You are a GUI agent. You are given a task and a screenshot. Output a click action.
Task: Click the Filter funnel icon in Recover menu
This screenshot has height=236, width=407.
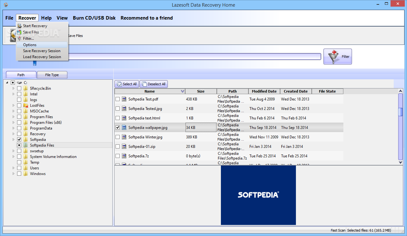coord(20,39)
